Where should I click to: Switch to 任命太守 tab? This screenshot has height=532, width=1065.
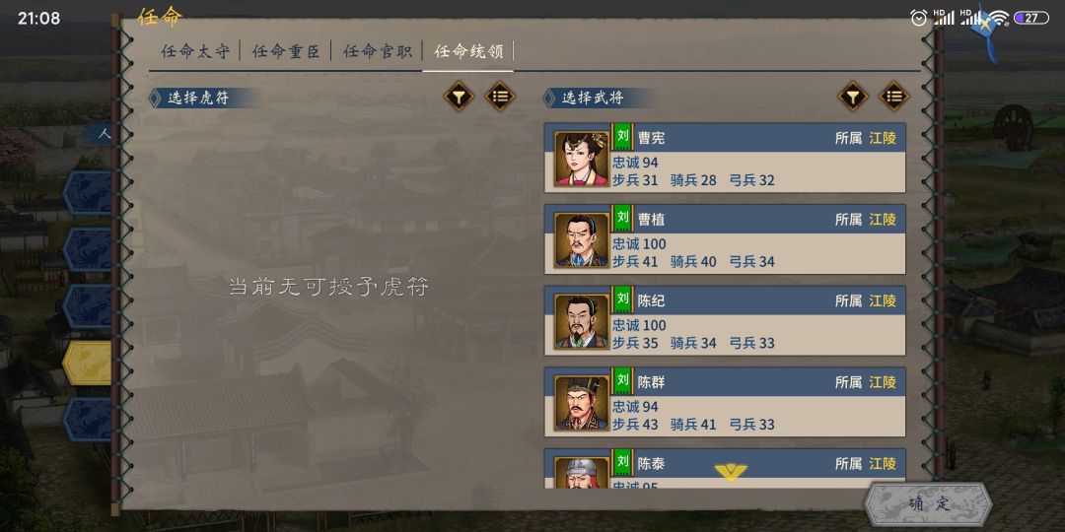[x=195, y=51]
